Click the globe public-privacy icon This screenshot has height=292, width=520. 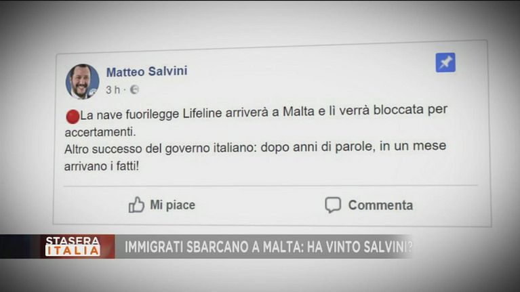[x=134, y=89]
